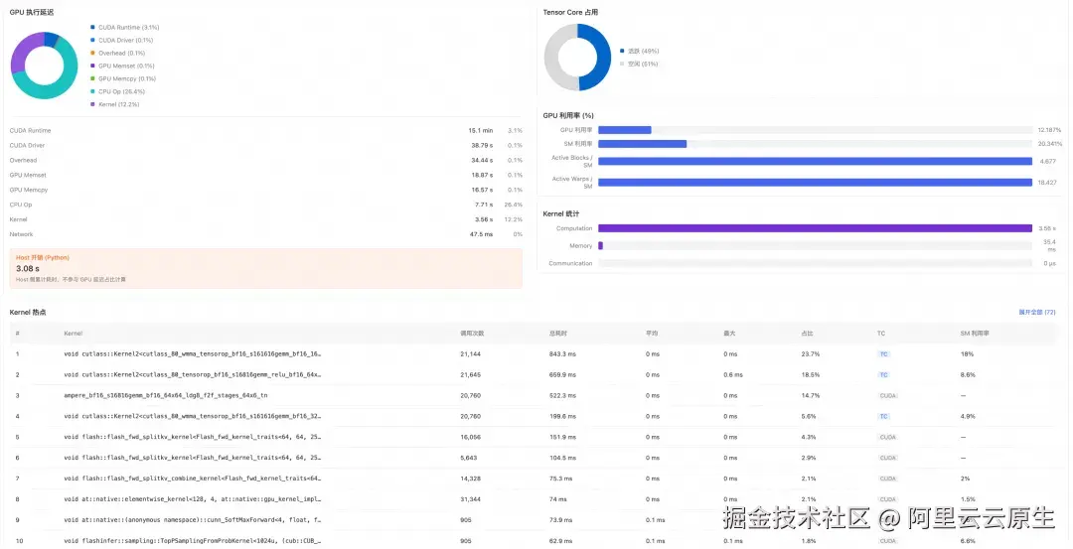Select the cunn_SoftMaxForward kernel name
This screenshot has height=549, width=1073.
pos(193,520)
